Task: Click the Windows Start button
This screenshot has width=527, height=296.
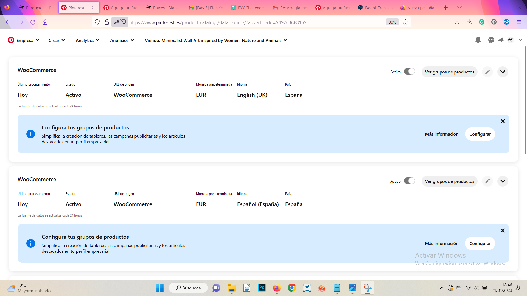Action: pyautogui.click(x=159, y=288)
